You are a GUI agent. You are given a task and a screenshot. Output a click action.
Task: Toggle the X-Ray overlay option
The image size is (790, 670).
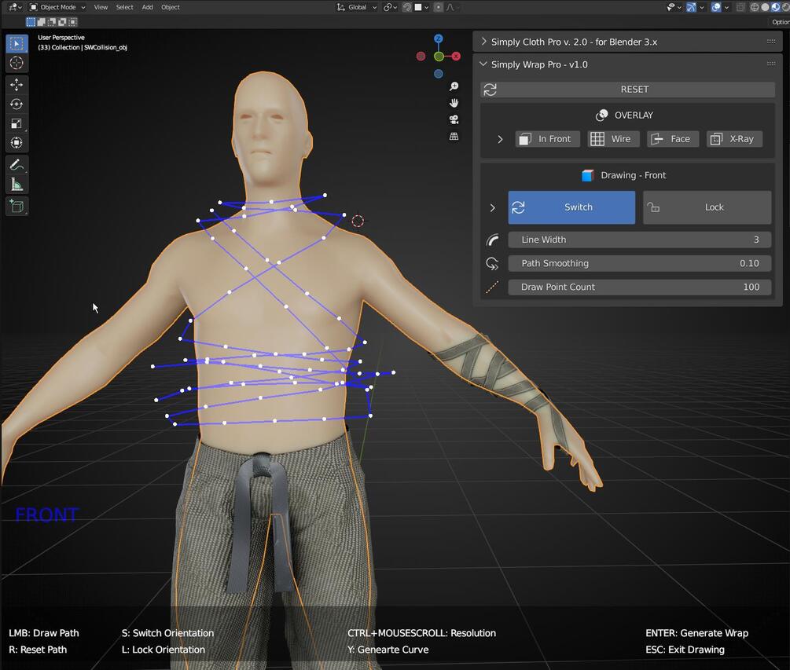tap(734, 139)
